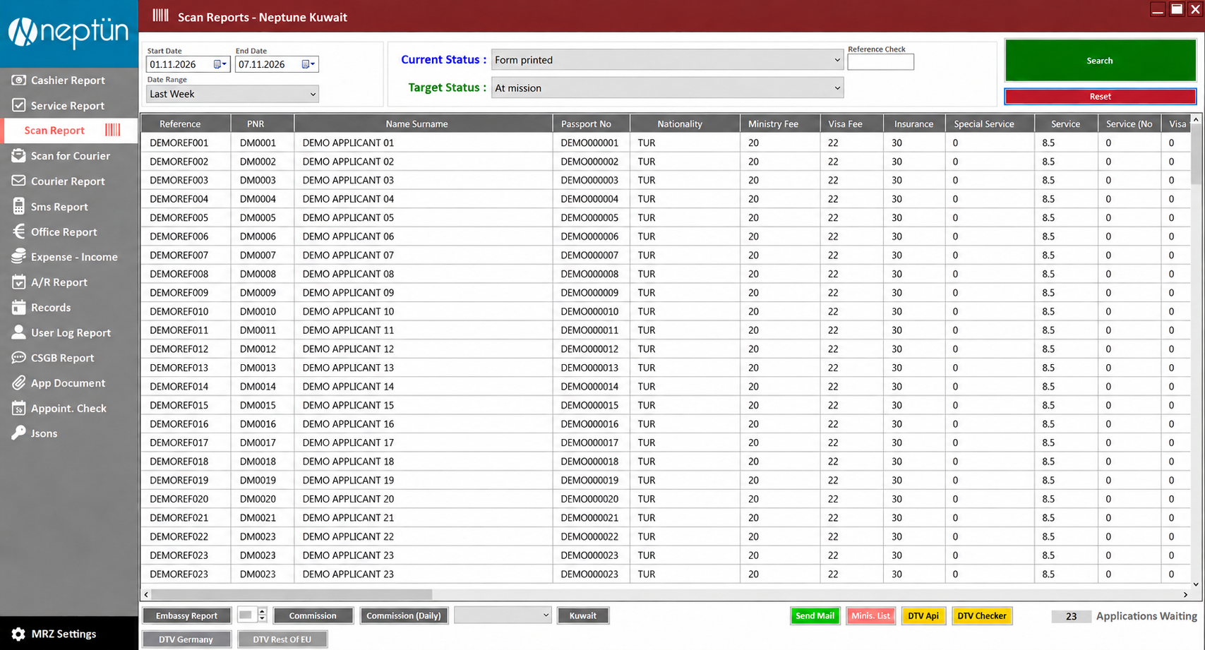Screen dimensions: 1205x650
Task: Click the Reference Check input field
Action: [x=880, y=62]
